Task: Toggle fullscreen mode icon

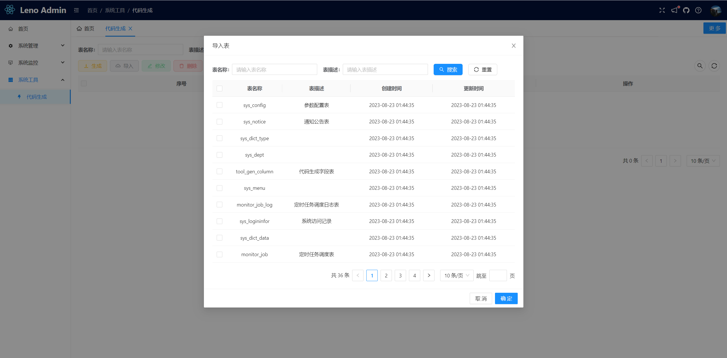Action: pos(662,10)
